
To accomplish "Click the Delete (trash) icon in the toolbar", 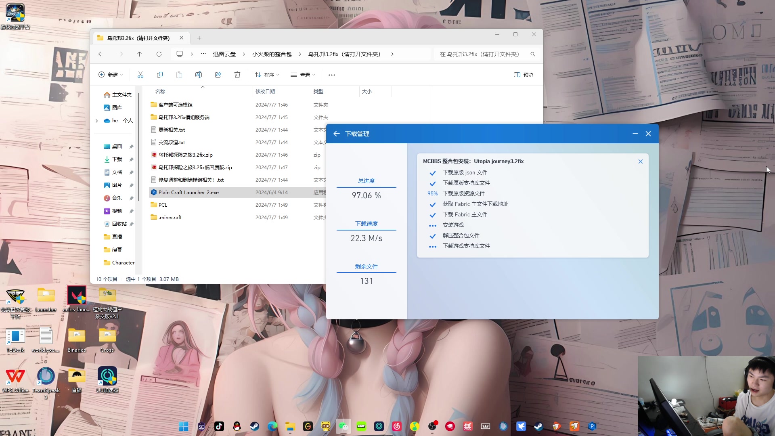I will tap(237, 75).
